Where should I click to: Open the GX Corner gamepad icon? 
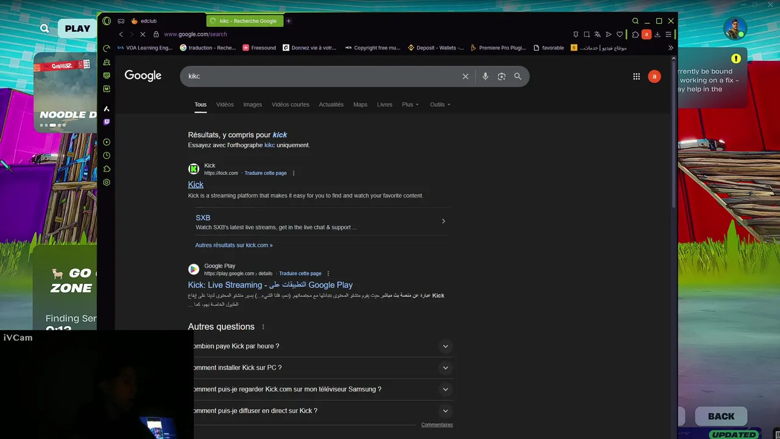[121, 21]
